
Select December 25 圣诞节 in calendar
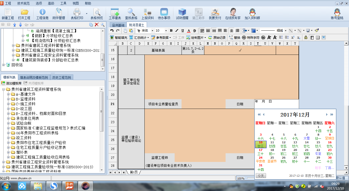pyautogui.click(x=272, y=160)
